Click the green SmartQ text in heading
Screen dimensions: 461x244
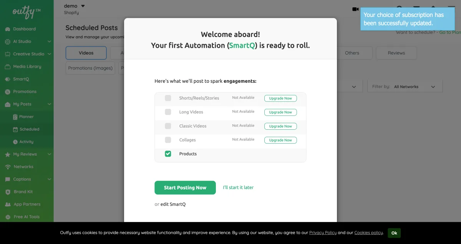(x=243, y=45)
